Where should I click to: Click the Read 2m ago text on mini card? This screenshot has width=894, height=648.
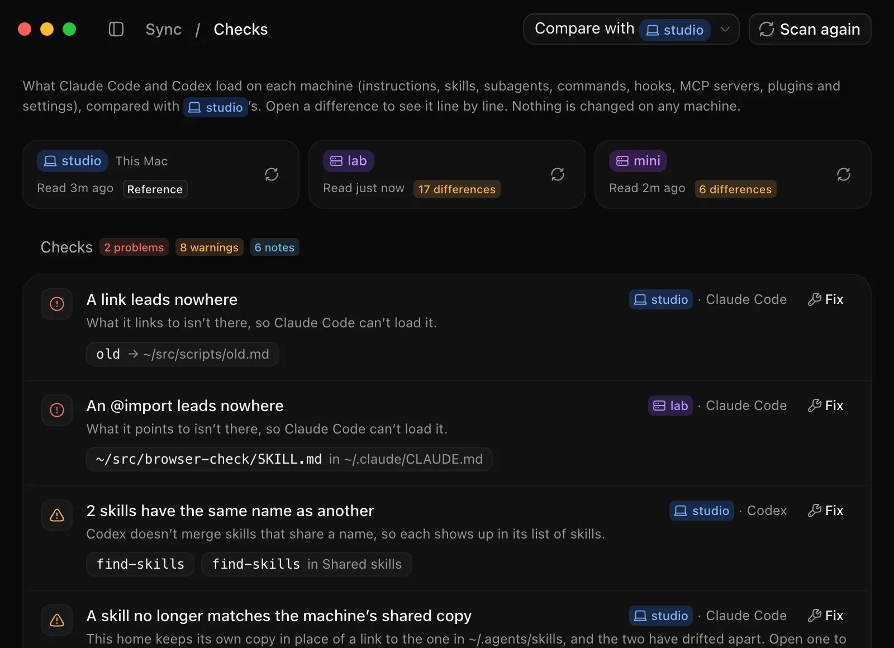click(647, 188)
